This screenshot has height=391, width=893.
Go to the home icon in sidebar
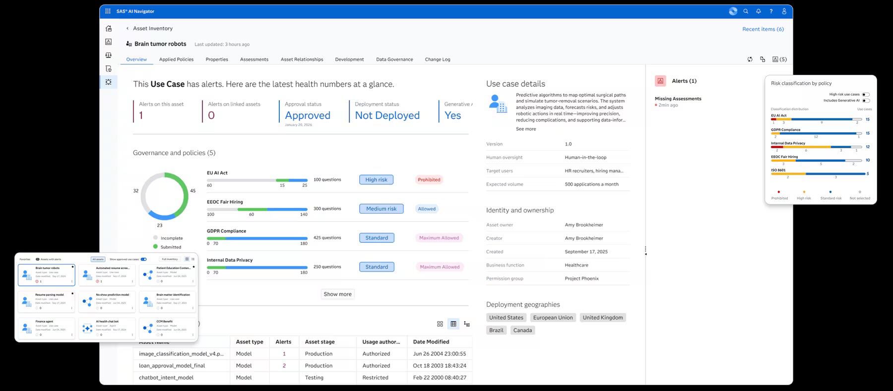tap(109, 28)
